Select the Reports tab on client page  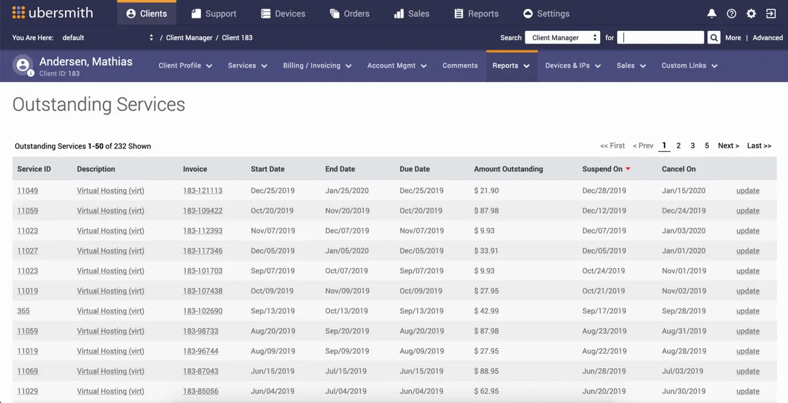tap(511, 66)
